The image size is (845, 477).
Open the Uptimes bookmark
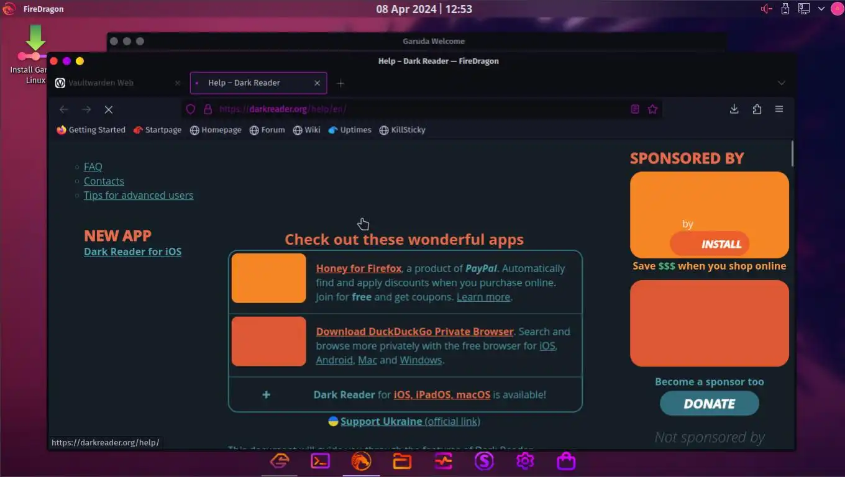click(350, 130)
